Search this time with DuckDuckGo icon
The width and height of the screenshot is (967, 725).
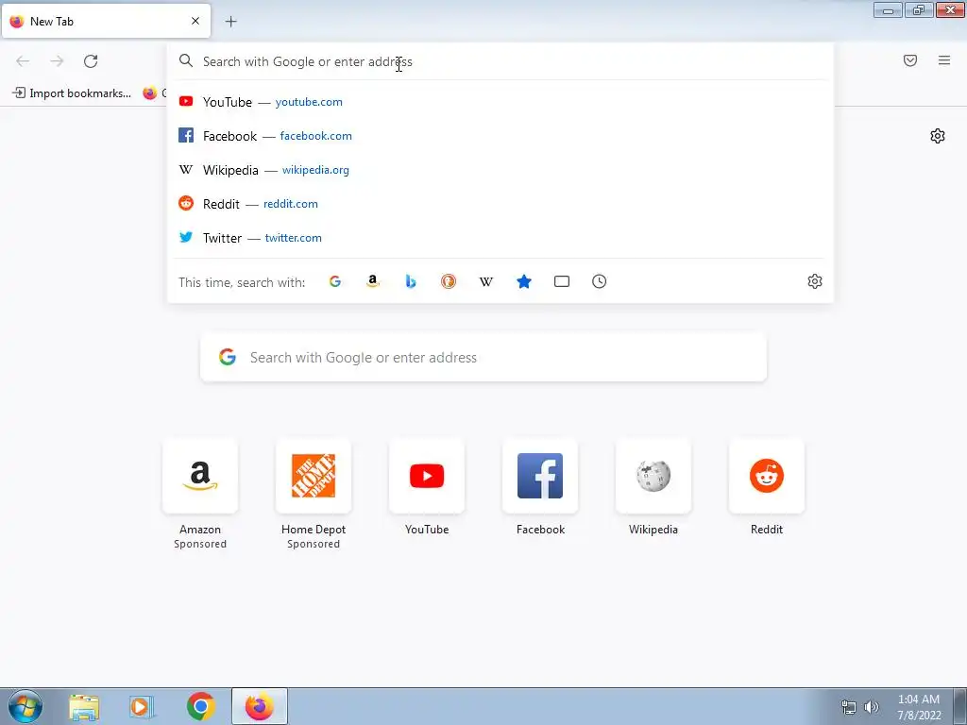click(449, 281)
